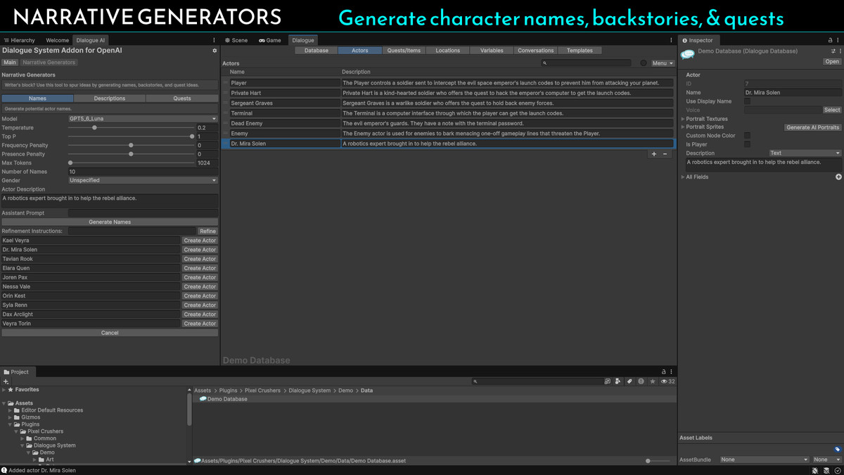
Task: Open the Gender dropdown
Action: [143, 180]
